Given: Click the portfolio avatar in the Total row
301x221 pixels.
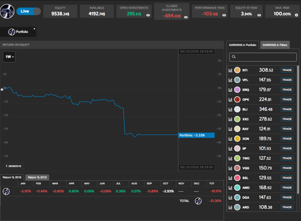Looking at the screenshot, I should pyautogui.click(x=197, y=201).
